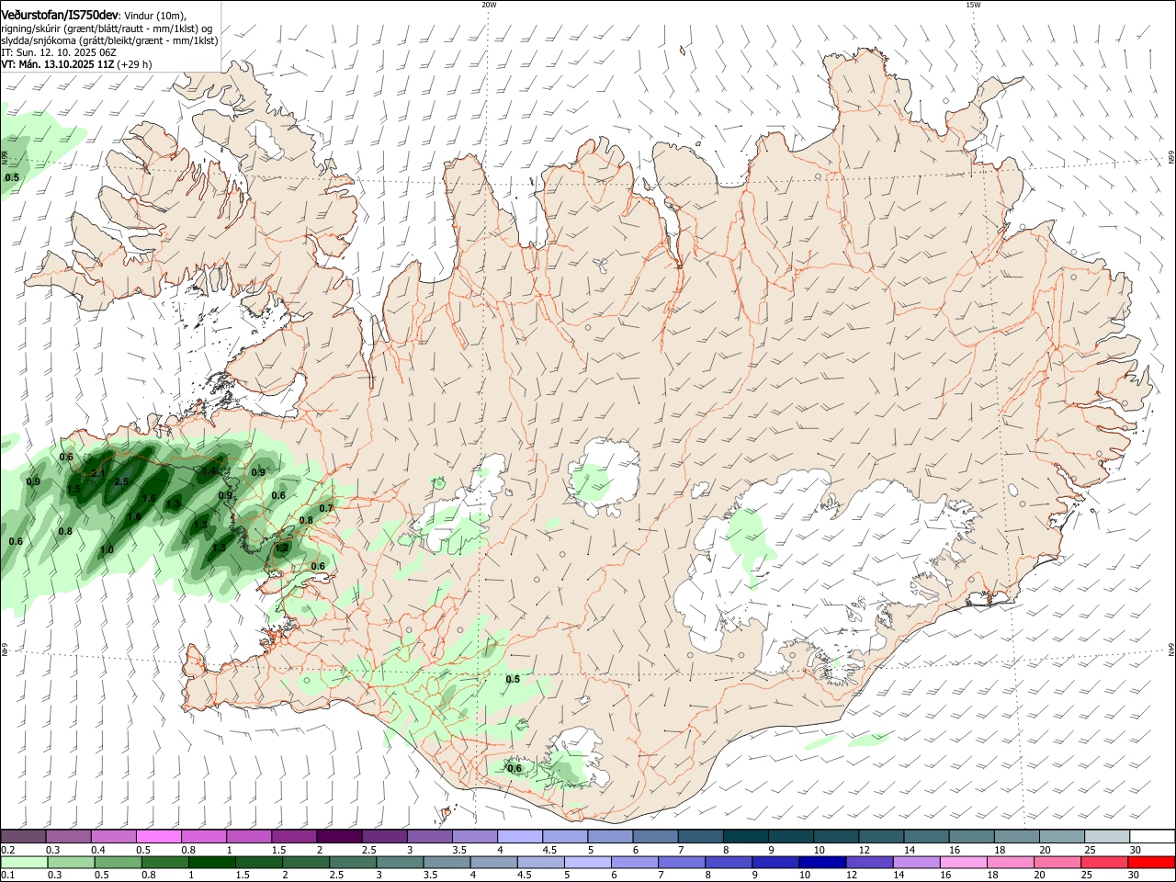Select the darkest purple upper legend swatch labeled 2
The height and width of the screenshot is (882, 1176).
tap(338, 836)
